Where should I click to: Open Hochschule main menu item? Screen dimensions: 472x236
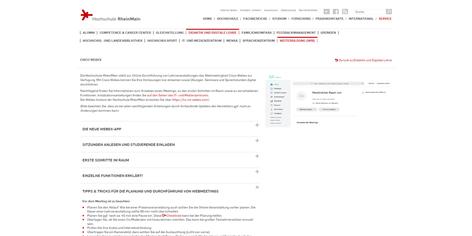[x=228, y=19]
